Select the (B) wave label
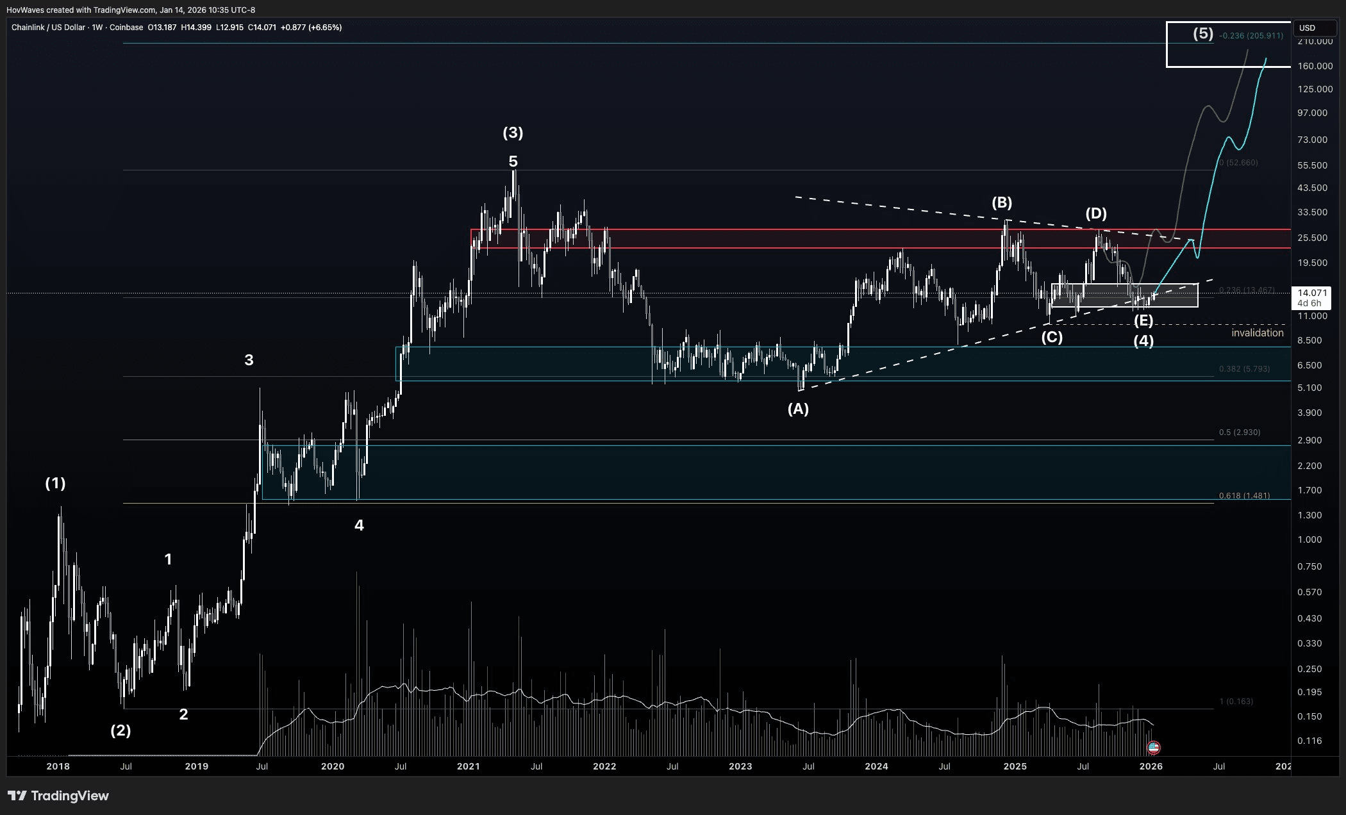 pos(1002,203)
